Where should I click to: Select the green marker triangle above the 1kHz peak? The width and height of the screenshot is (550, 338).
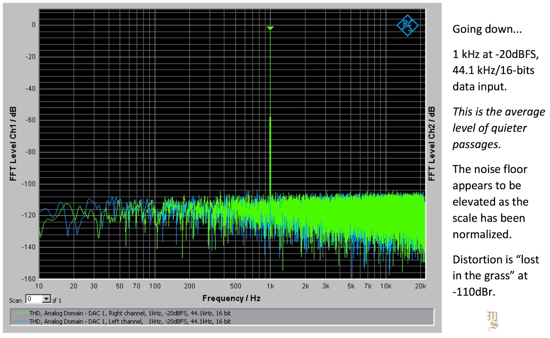pyautogui.click(x=270, y=28)
